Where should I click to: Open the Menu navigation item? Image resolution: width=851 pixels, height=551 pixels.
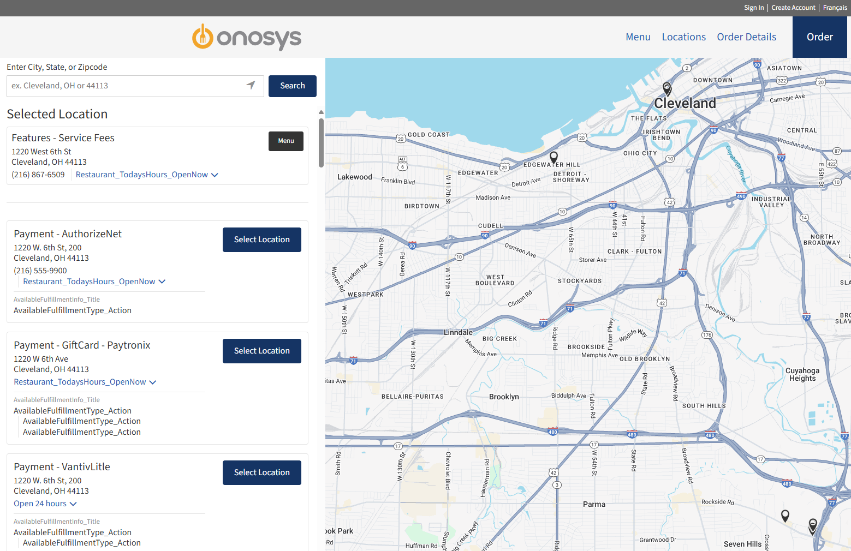coord(638,37)
